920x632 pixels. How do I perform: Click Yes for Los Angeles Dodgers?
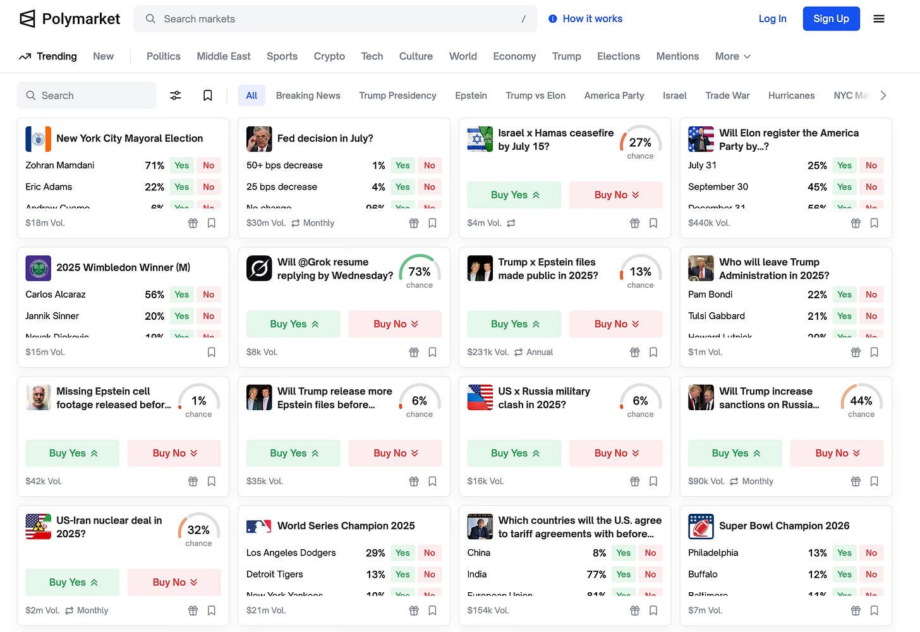[x=402, y=553]
